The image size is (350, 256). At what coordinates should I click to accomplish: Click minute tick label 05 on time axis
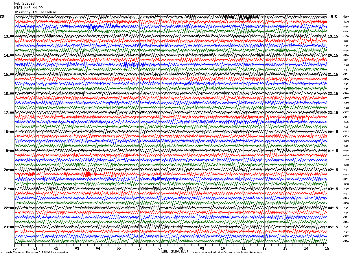[119, 248]
